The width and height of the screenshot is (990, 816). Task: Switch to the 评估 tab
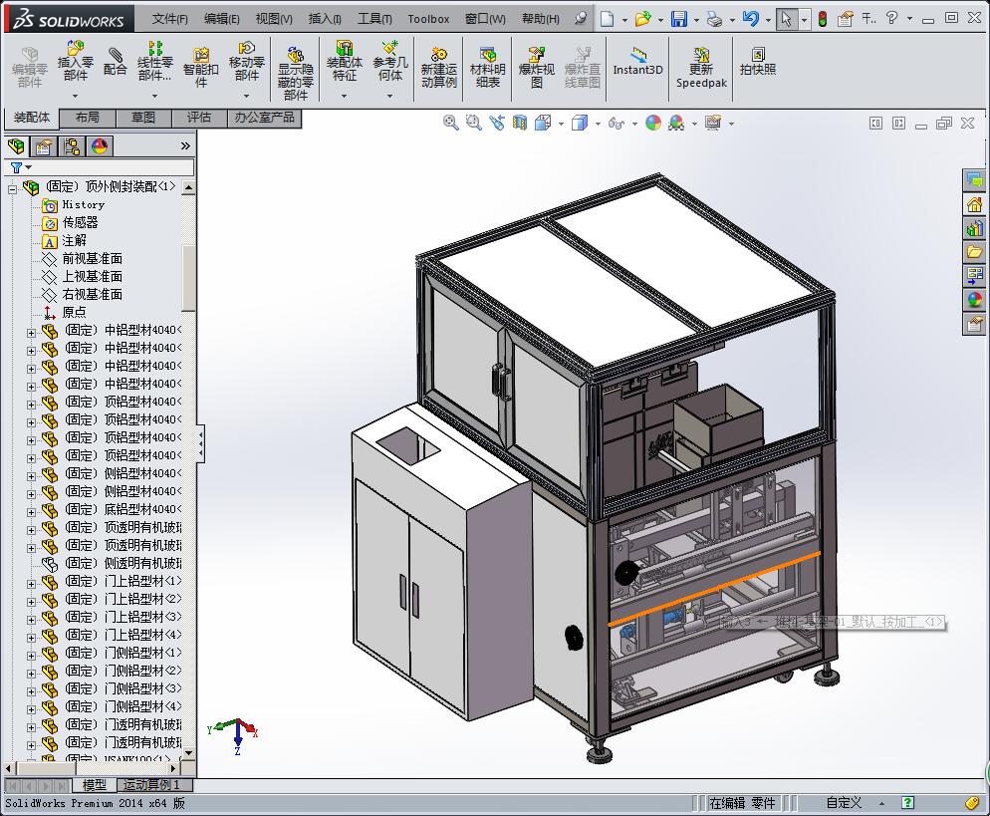coord(199,118)
